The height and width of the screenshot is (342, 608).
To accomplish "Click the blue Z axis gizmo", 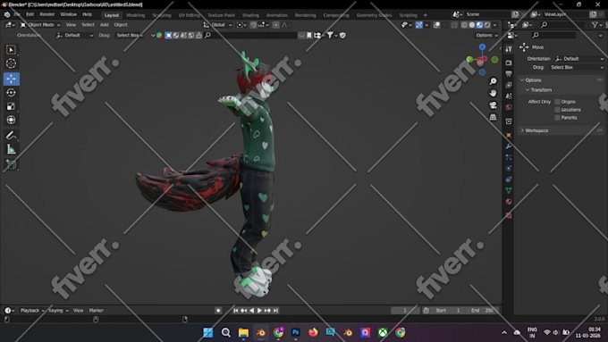I will (x=482, y=47).
